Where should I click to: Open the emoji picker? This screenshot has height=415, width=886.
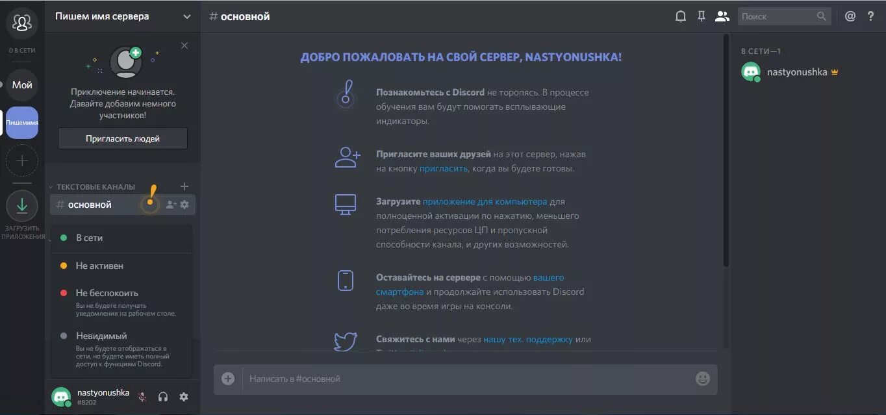tap(703, 379)
